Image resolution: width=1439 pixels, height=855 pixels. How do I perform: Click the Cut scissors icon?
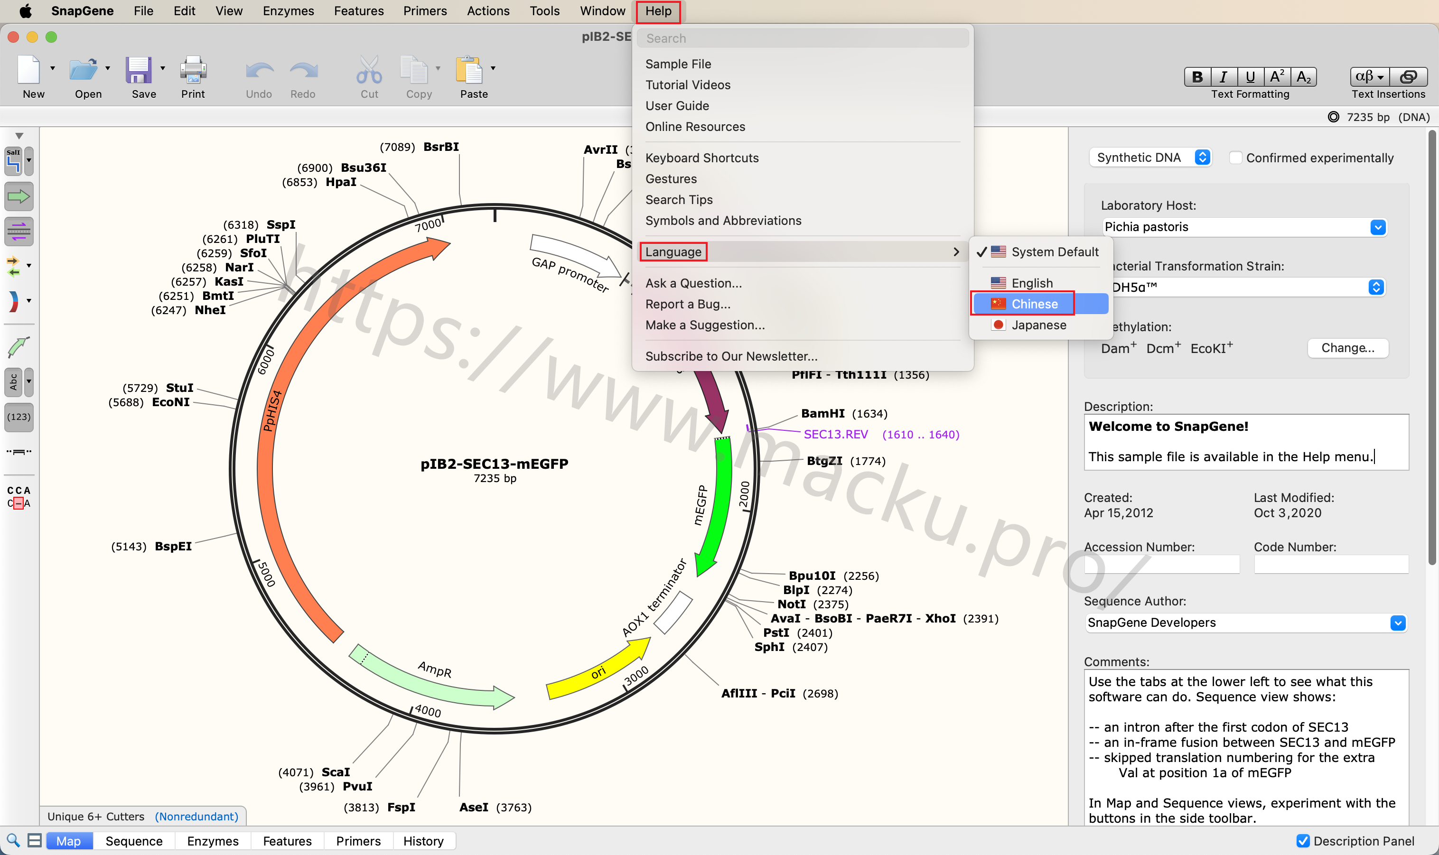point(369,70)
